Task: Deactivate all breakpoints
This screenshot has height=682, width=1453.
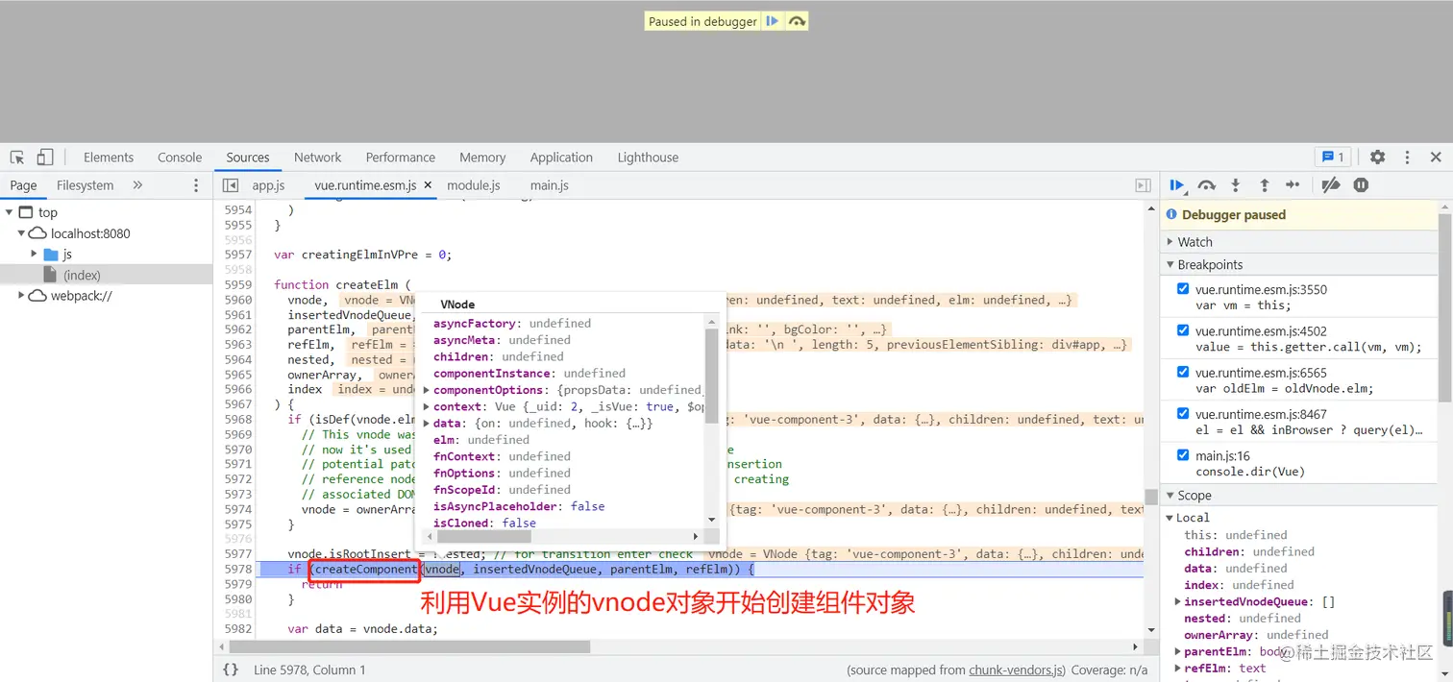Action: point(1331,185)
